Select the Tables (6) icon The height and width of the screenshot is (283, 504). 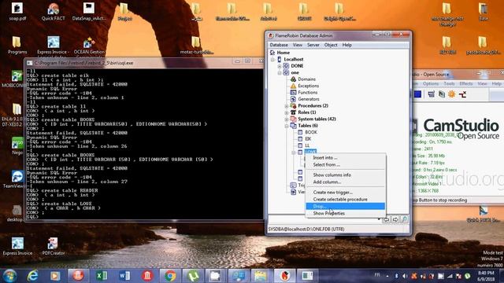tap(293, 126)
